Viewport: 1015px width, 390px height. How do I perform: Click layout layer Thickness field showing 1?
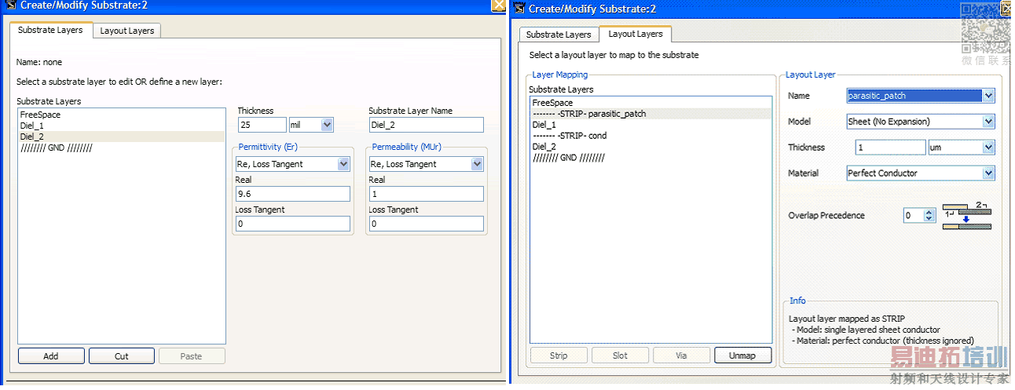[x=890, y=148]
